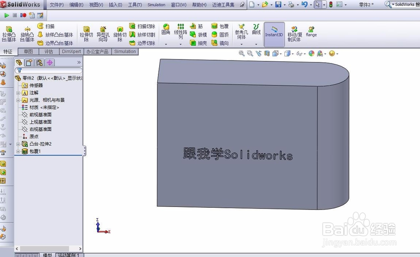
Task: Select 原点 origin in the feature tree
Action: pyautogui.click(x=30, y=137)
